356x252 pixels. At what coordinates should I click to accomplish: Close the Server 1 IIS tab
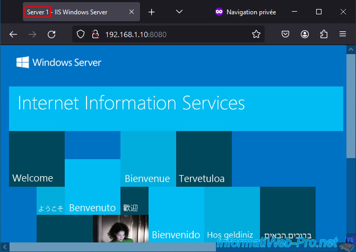click(x=132, y=12)
